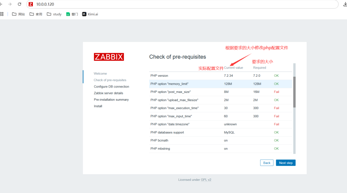Click the pre-requisites table scrollbar
The height and width of the screenshot is (193, 347).
294,92
